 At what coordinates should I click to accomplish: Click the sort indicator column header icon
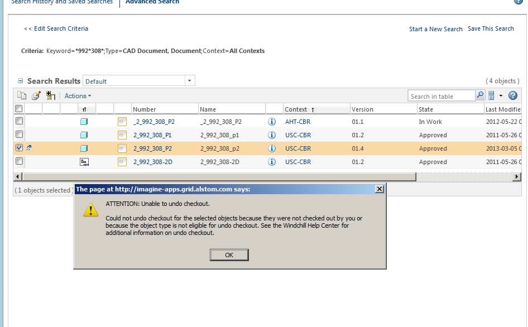pos(84,109)
